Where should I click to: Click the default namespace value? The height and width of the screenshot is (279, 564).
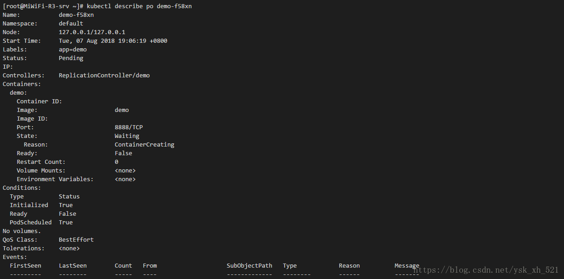[71, 23]
